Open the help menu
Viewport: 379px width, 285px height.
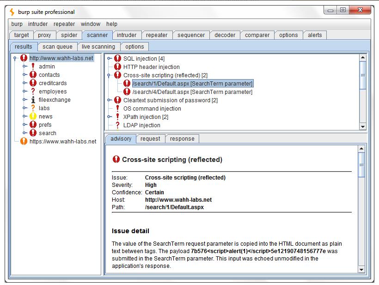112,24
